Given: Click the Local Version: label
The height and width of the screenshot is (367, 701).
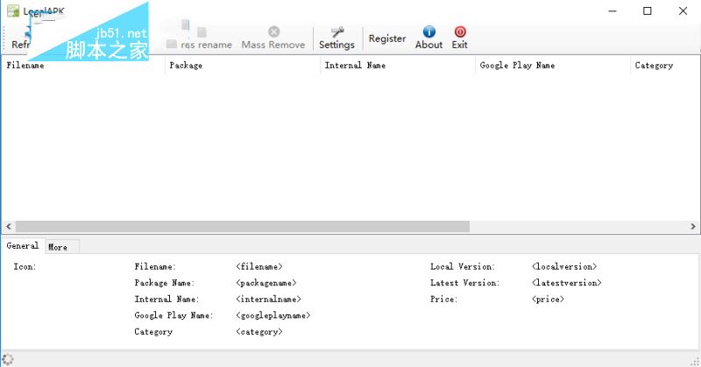Looking at the screenshot, I should (463, 267).
